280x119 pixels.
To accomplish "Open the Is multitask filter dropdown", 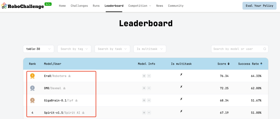I will (x=150, y=49).
